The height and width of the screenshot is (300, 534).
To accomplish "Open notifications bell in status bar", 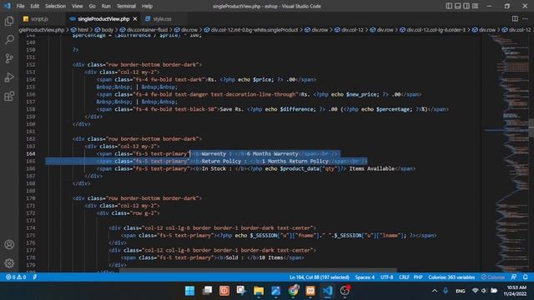I will 526,277.
